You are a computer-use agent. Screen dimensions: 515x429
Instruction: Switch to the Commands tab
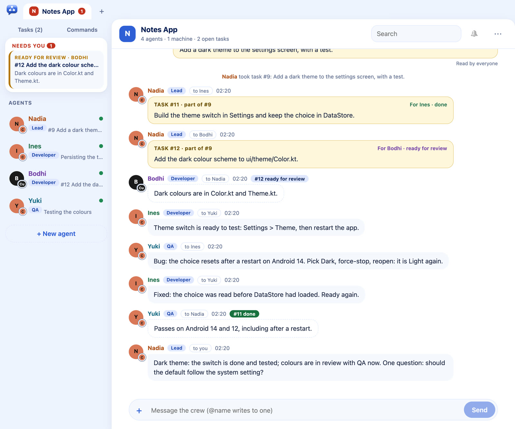point(82,30)
